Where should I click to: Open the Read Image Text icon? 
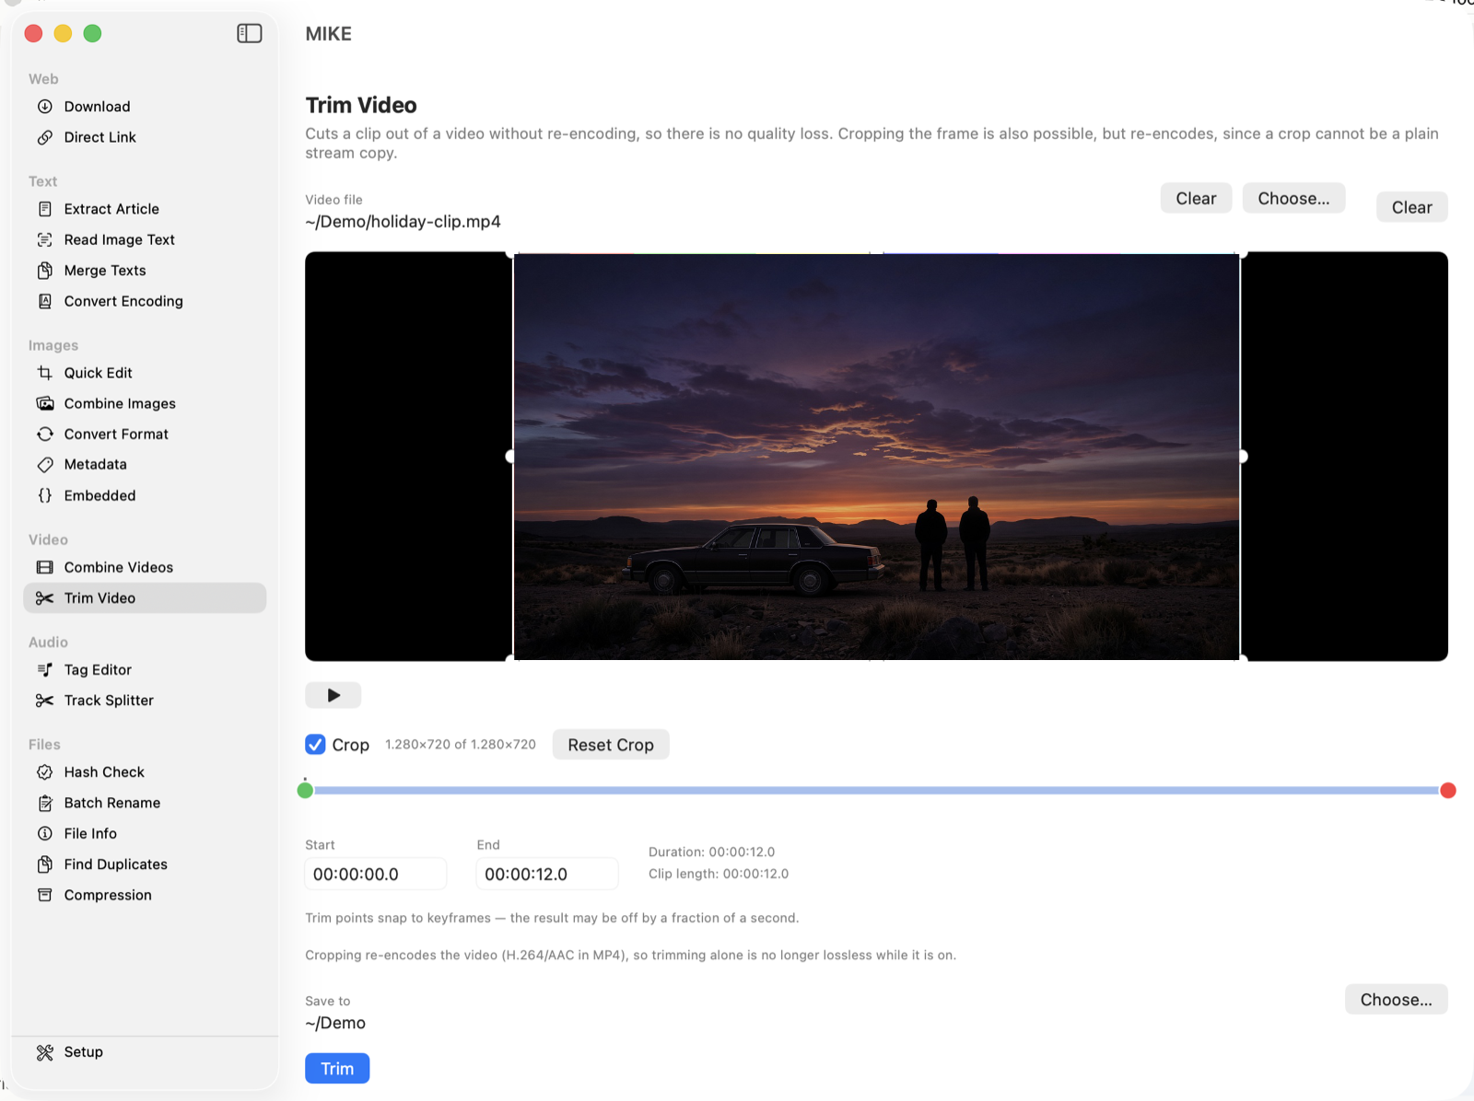coord(44,239)
